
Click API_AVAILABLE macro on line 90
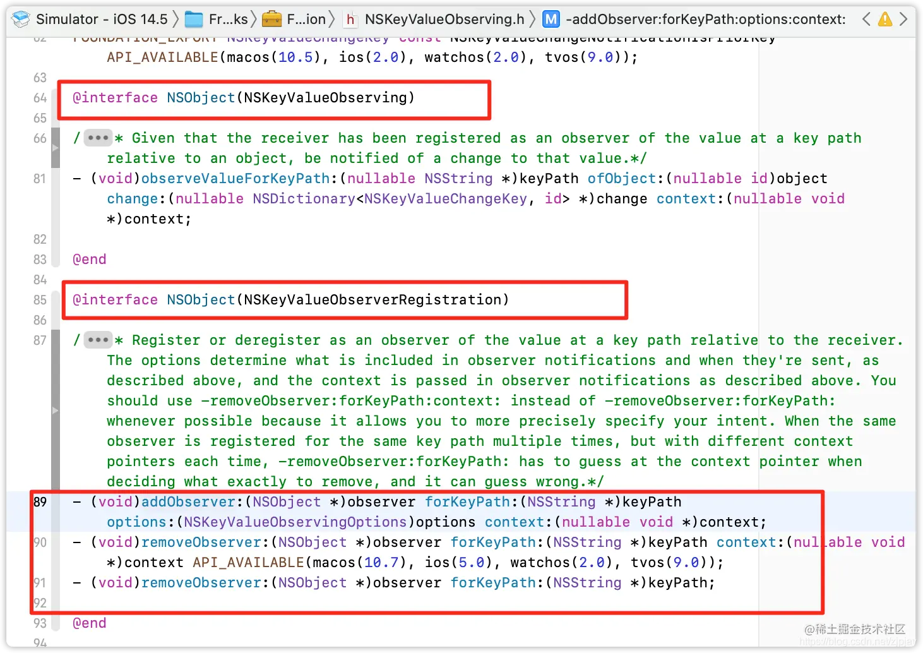coord(248,562)
